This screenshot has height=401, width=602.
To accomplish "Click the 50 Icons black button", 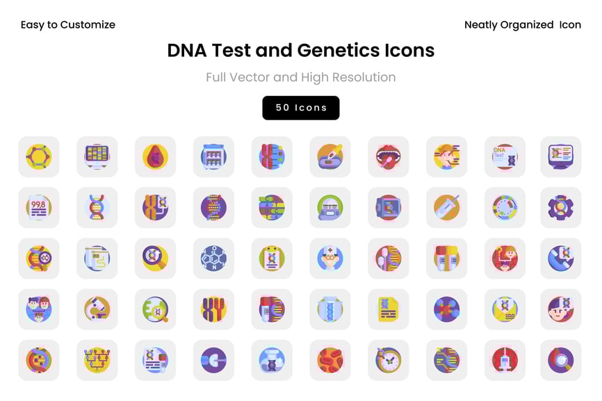I will pyautogui.click(x=300, y=108).
